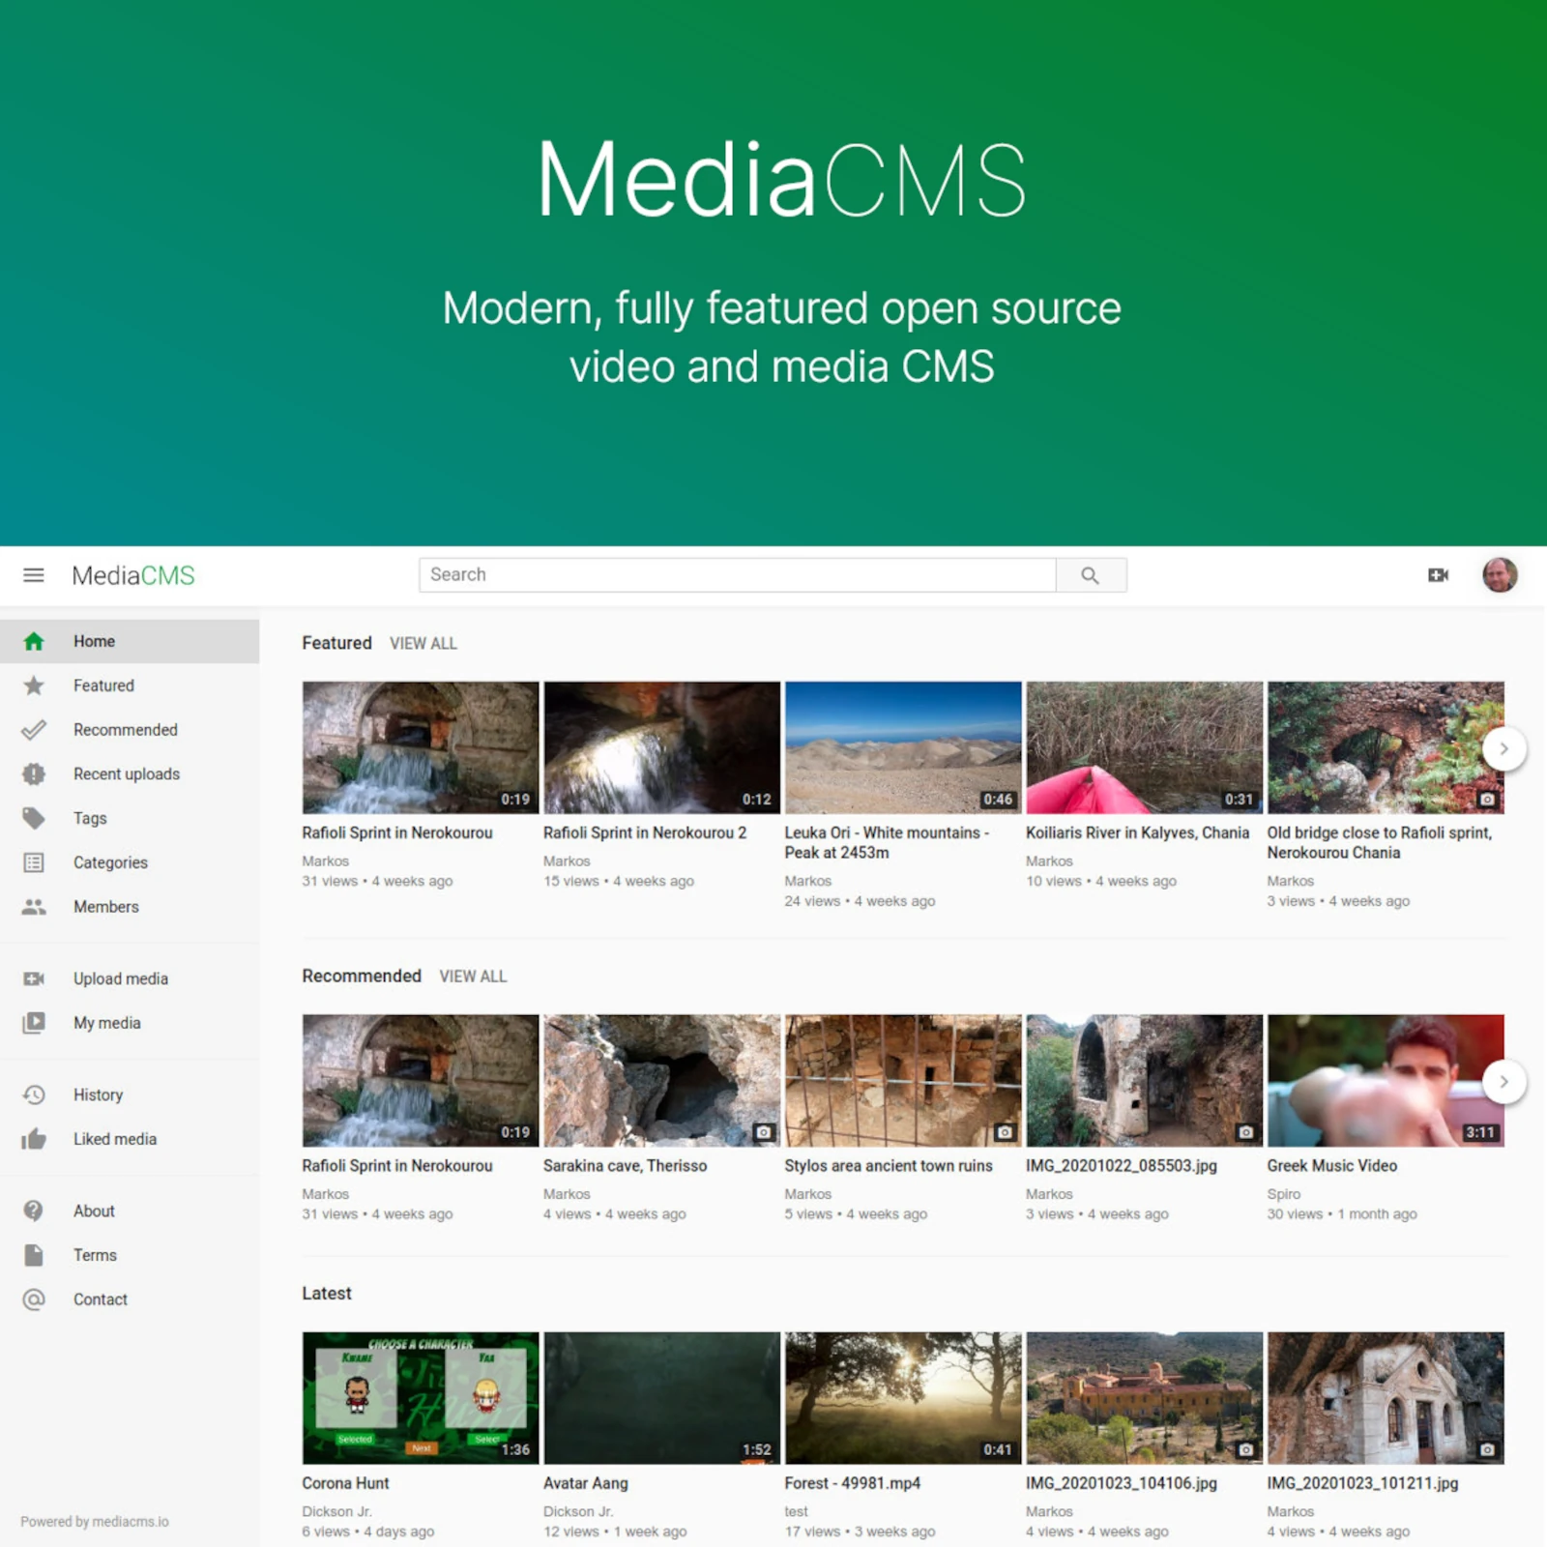Open the hamburger menu to collapse the sidebar
The image size is (1547, 1547).
pyautogui.click(x=34, y=575)
